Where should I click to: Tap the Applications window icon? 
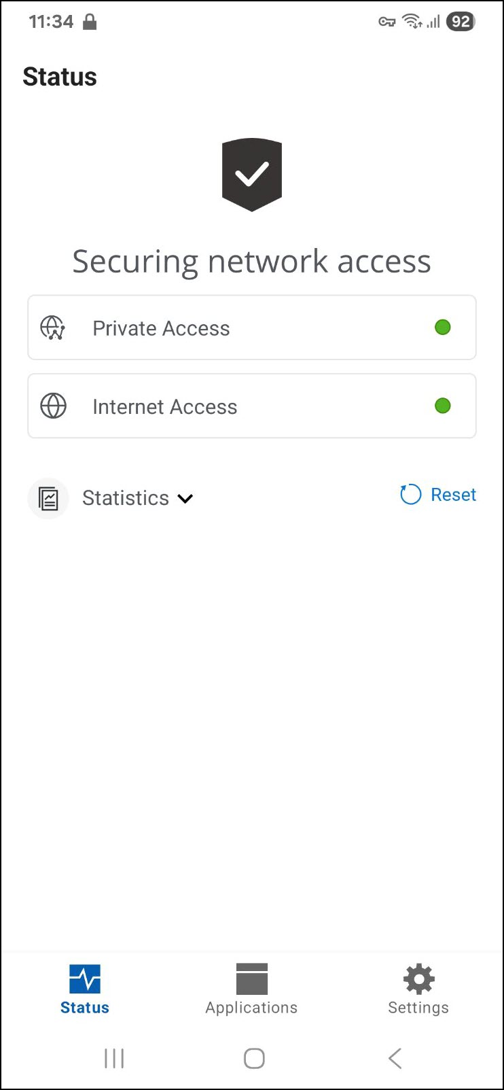[x=251, y=979]
